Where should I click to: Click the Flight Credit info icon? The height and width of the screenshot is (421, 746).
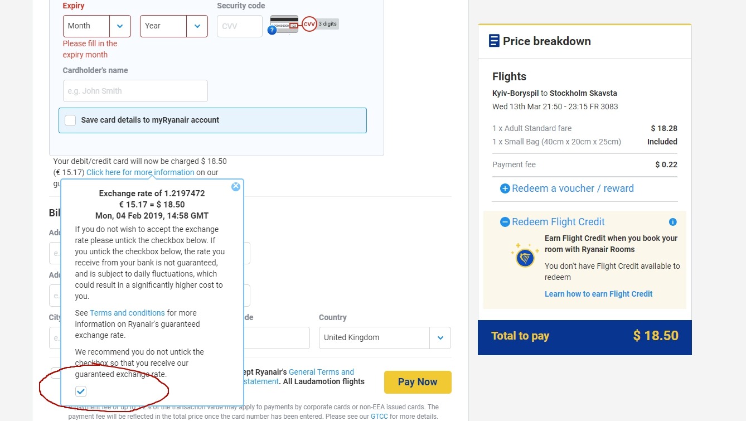coord(672,222)
